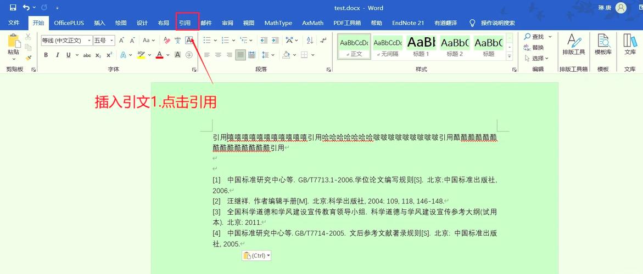Apply the 标题 1 heading style
The height and width of the screenshot is (274, 643).
pyautogui.click(x=421, y=47)
